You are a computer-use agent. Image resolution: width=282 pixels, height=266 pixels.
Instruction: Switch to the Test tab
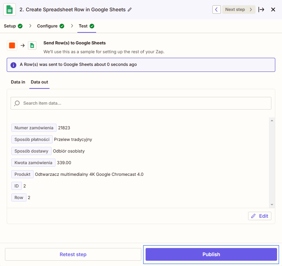[83, 26]
